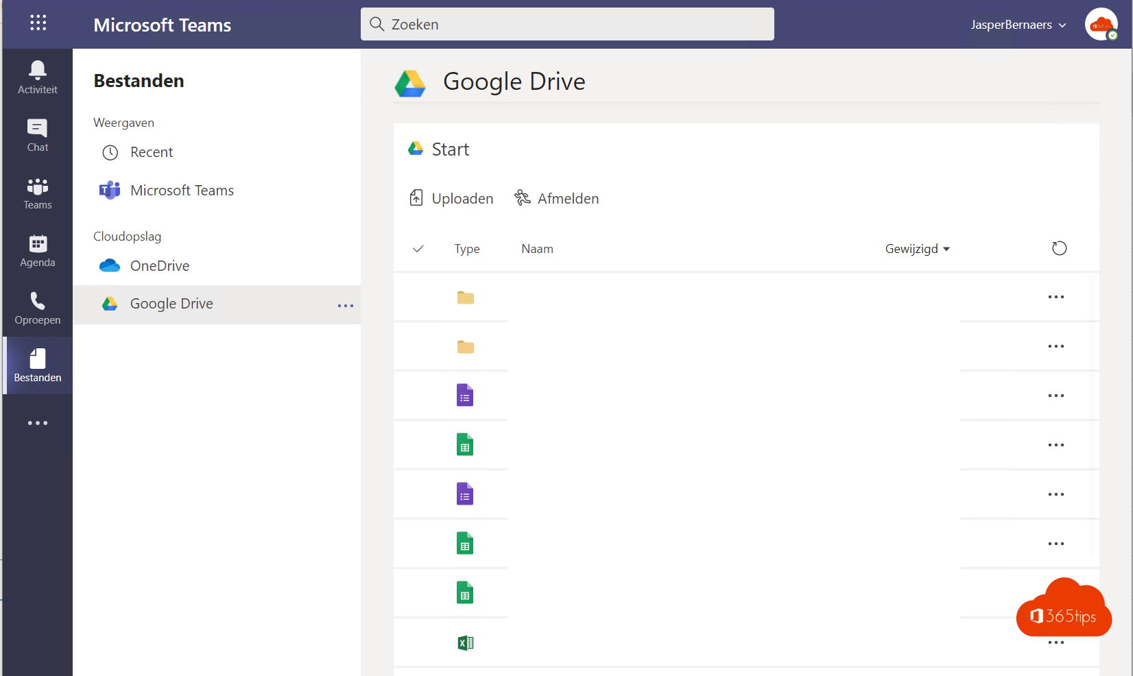Open the app launcher waffle grid
Screen dimensions: 1133x676
tap(38, 23)
